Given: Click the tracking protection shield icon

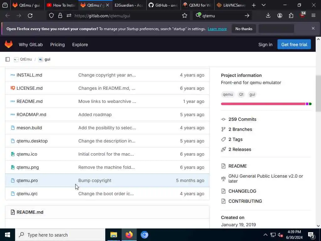Looking at the screenshot, I should coord(51,16).
